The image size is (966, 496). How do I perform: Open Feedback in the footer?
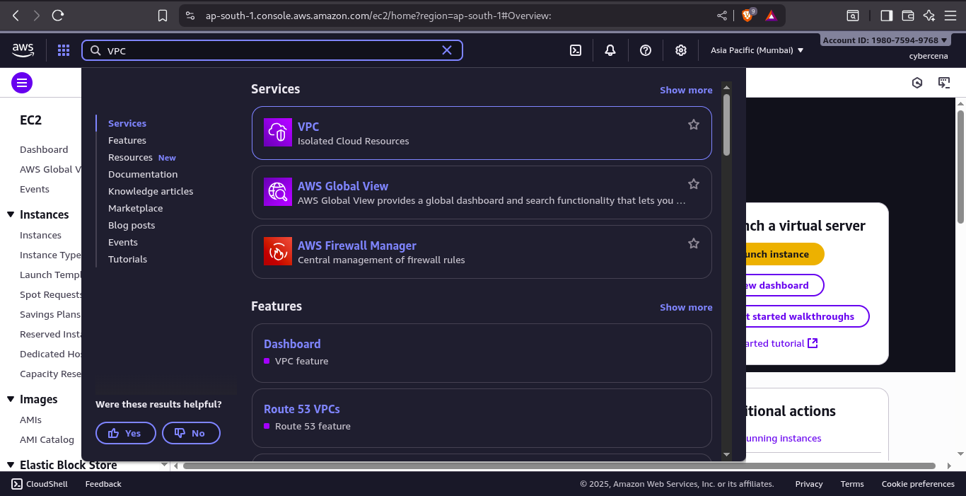click(103, 484)
